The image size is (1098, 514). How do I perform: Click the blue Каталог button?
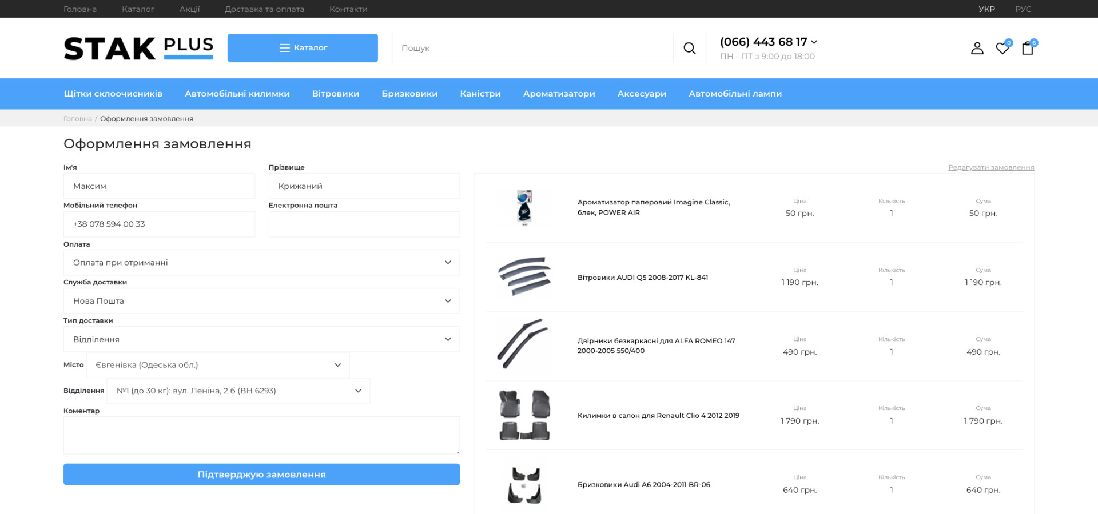point(303,48)
